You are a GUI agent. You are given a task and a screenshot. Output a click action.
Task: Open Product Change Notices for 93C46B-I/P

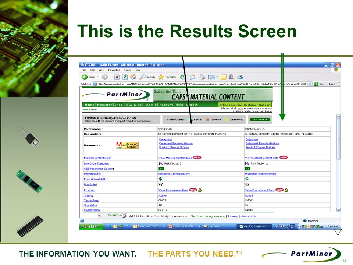point(174,147)
